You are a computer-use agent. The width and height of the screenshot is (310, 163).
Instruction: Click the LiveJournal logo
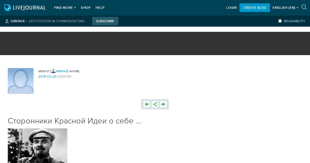point(25,8)
